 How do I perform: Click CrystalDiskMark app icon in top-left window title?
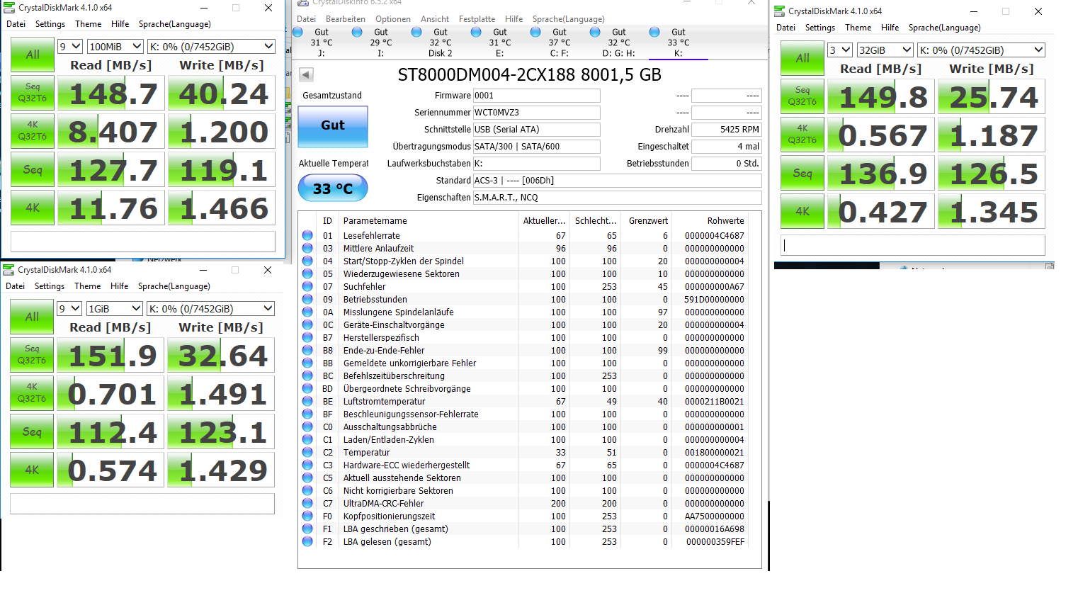tap(9, 8)
